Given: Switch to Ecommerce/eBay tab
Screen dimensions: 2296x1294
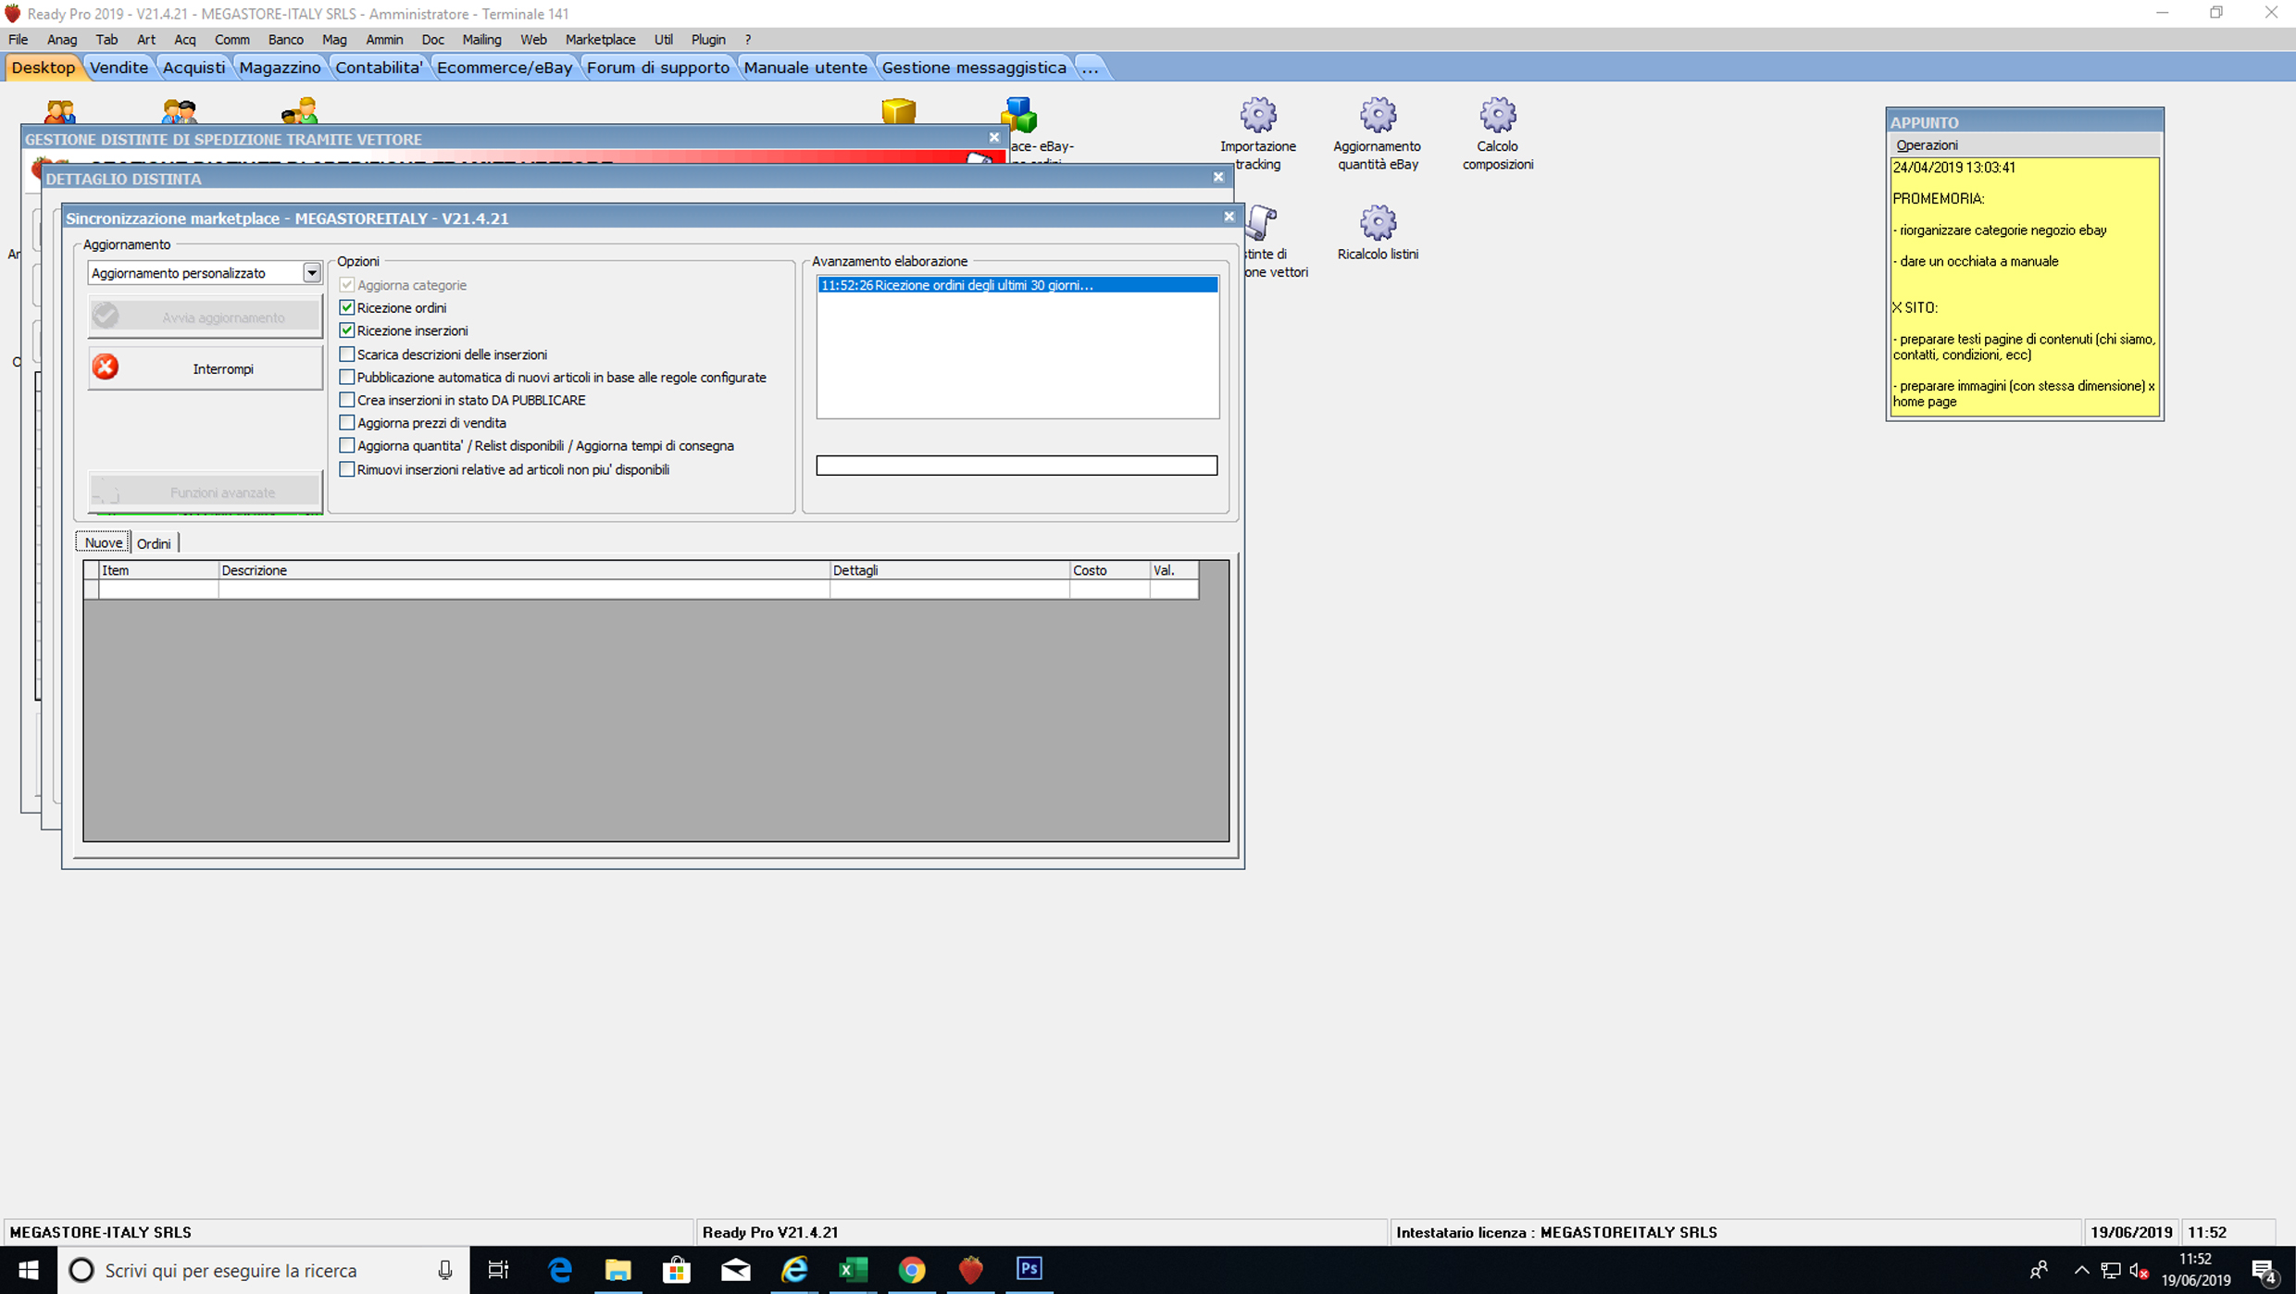Looking at the screenshot, I should (x=504, y=68).
